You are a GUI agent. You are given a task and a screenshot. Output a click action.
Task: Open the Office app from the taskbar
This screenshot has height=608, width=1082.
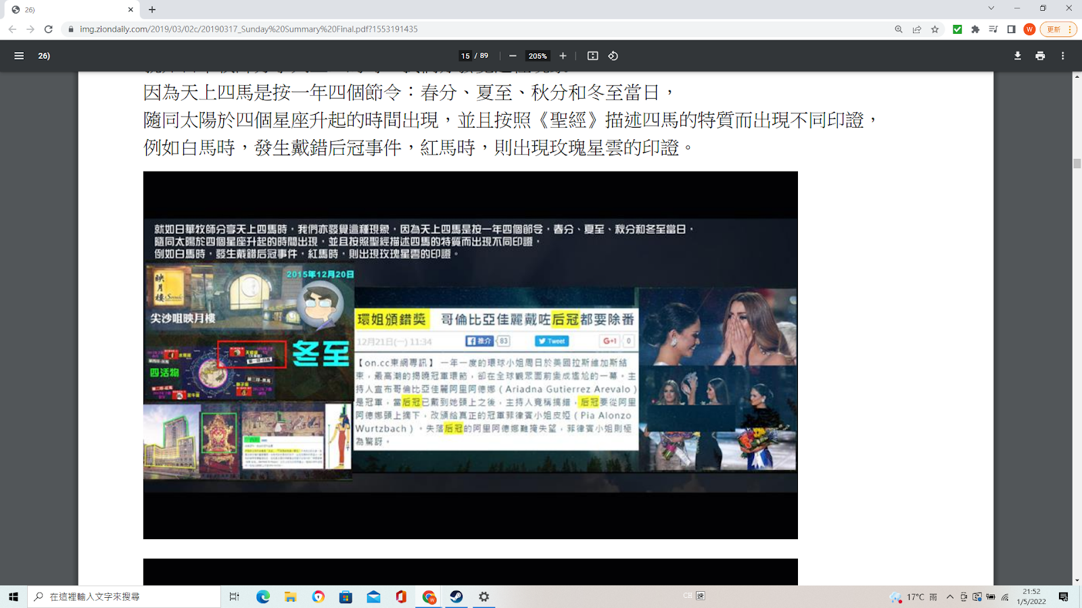[x=401, y=597]
